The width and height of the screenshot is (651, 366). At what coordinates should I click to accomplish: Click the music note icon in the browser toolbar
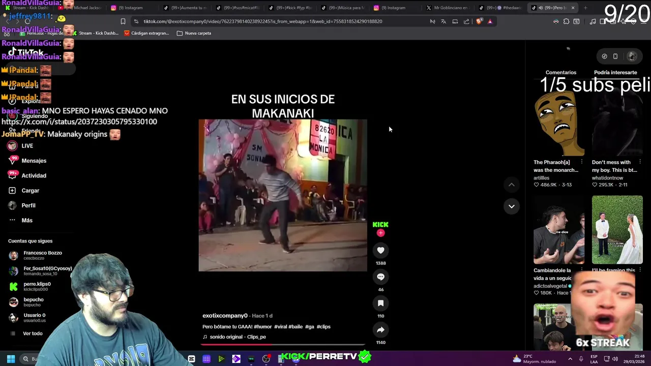593,21
